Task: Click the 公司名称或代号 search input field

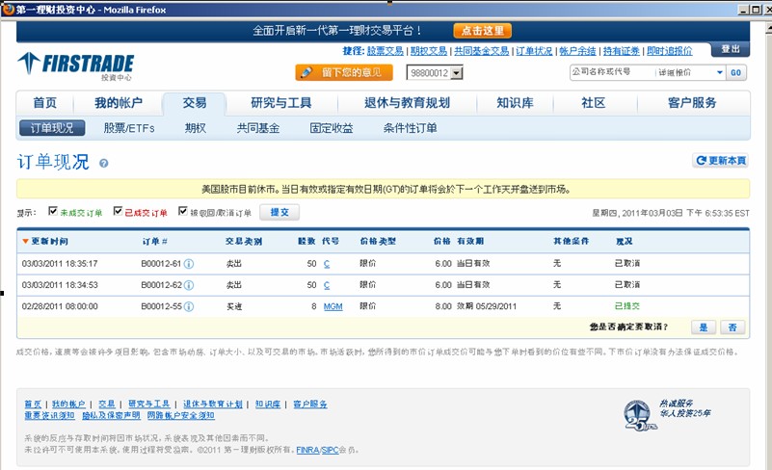Action: (610, 72)
